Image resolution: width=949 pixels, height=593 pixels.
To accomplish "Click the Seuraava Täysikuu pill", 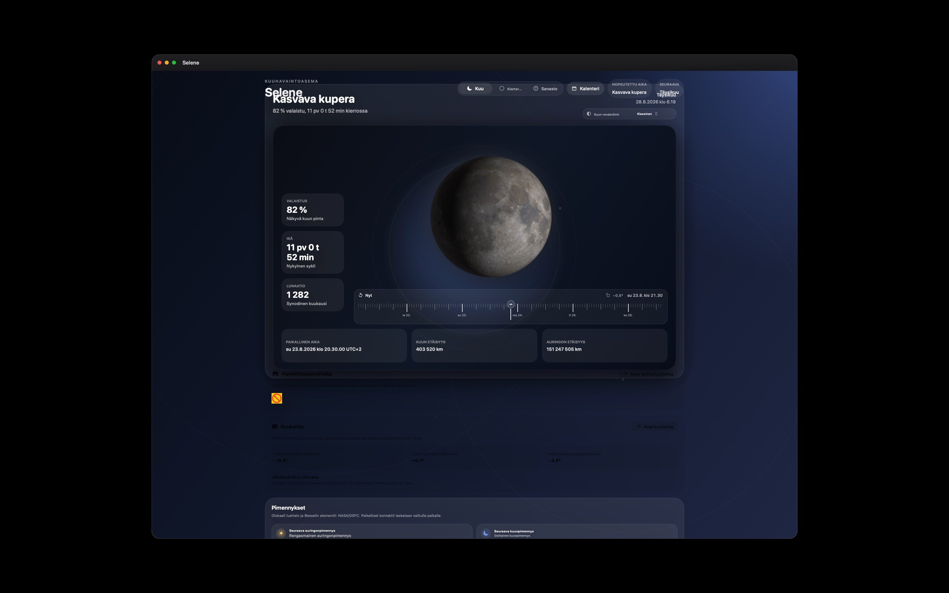I will (x=669, y=89).
